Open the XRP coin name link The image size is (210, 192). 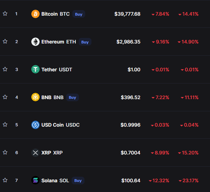click(x=52, y=153)
